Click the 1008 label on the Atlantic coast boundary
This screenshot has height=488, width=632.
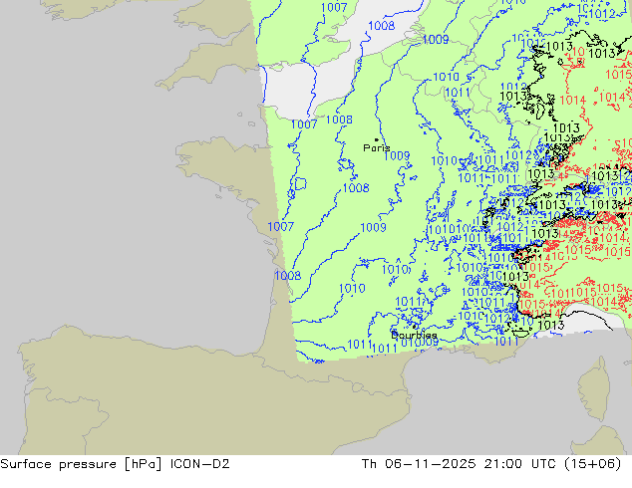click(287, 276)
